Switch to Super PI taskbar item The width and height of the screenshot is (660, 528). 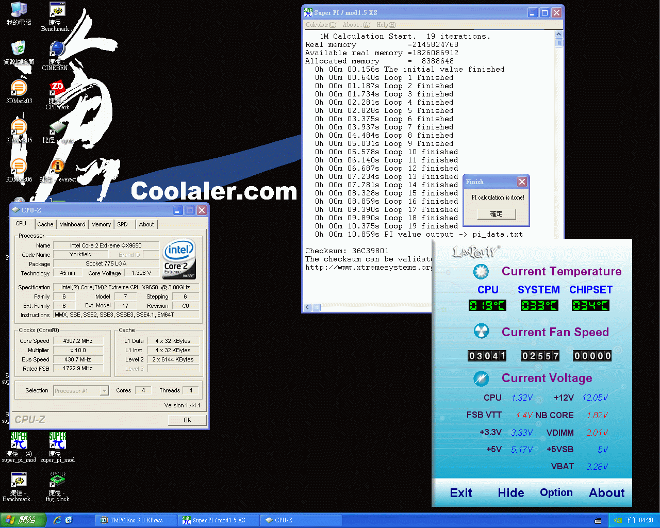coord(218,520)
